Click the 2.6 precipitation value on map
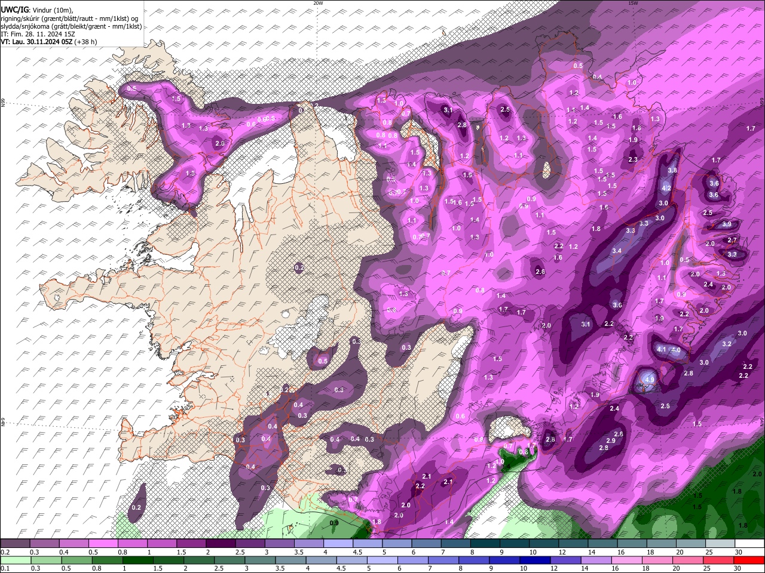 [x=540, y=272]
